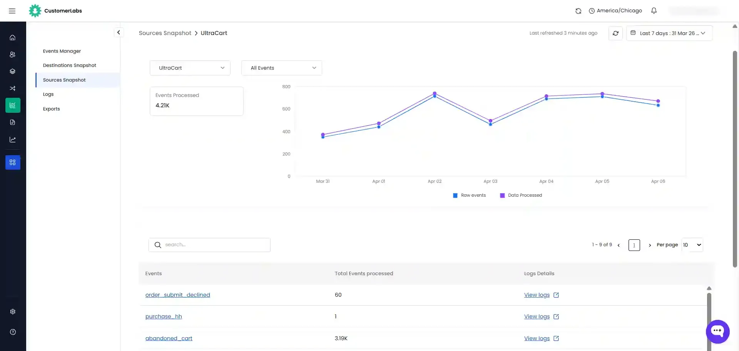
Task: Open the users icon in sidebar
Action: click(13, 55)
